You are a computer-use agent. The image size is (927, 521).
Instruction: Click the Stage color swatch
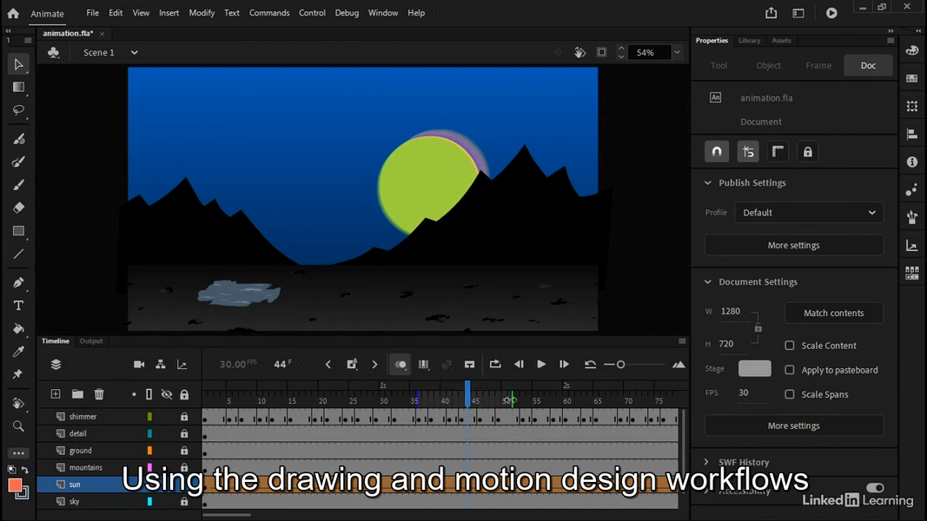[754, 367]
